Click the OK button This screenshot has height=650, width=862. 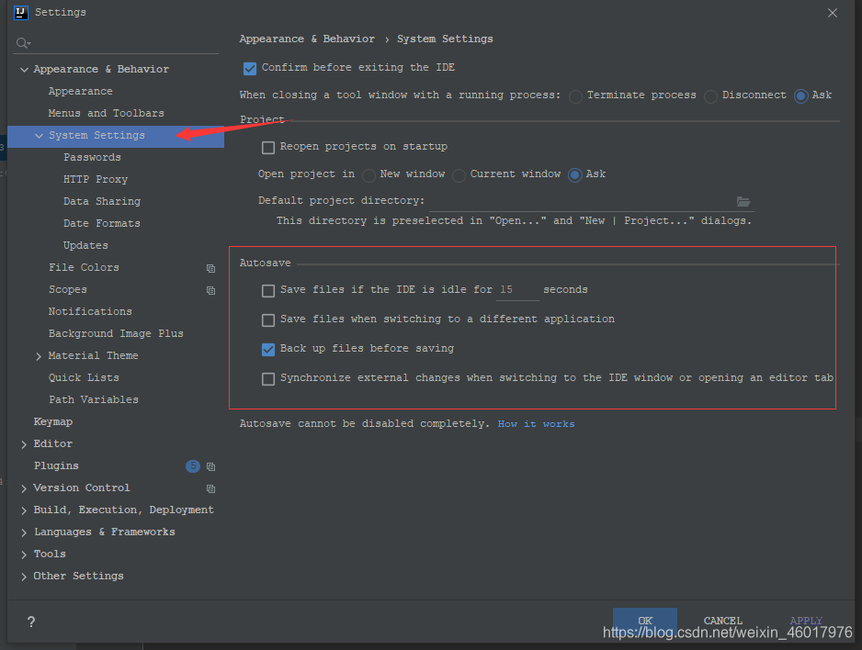pos(645,621)
